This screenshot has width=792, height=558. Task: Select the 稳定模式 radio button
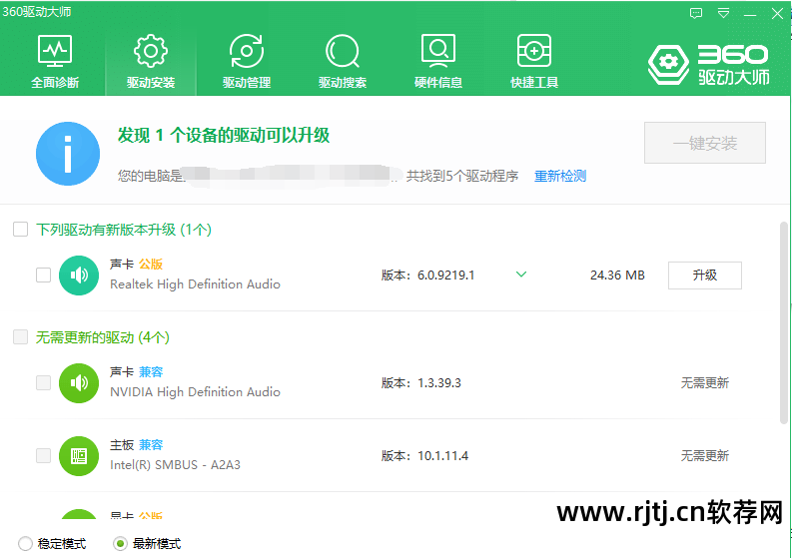25,544
